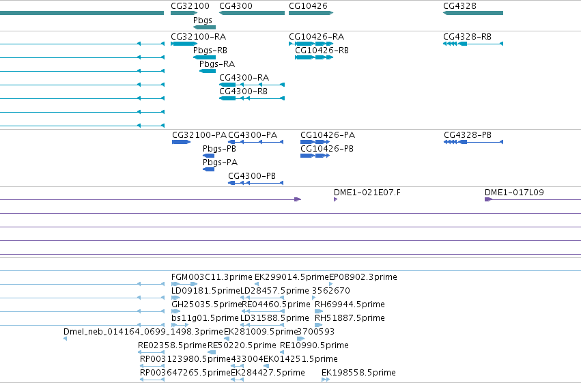Open EST RE02358.5prime
This screenshot has height=383, width=581.
172,345
